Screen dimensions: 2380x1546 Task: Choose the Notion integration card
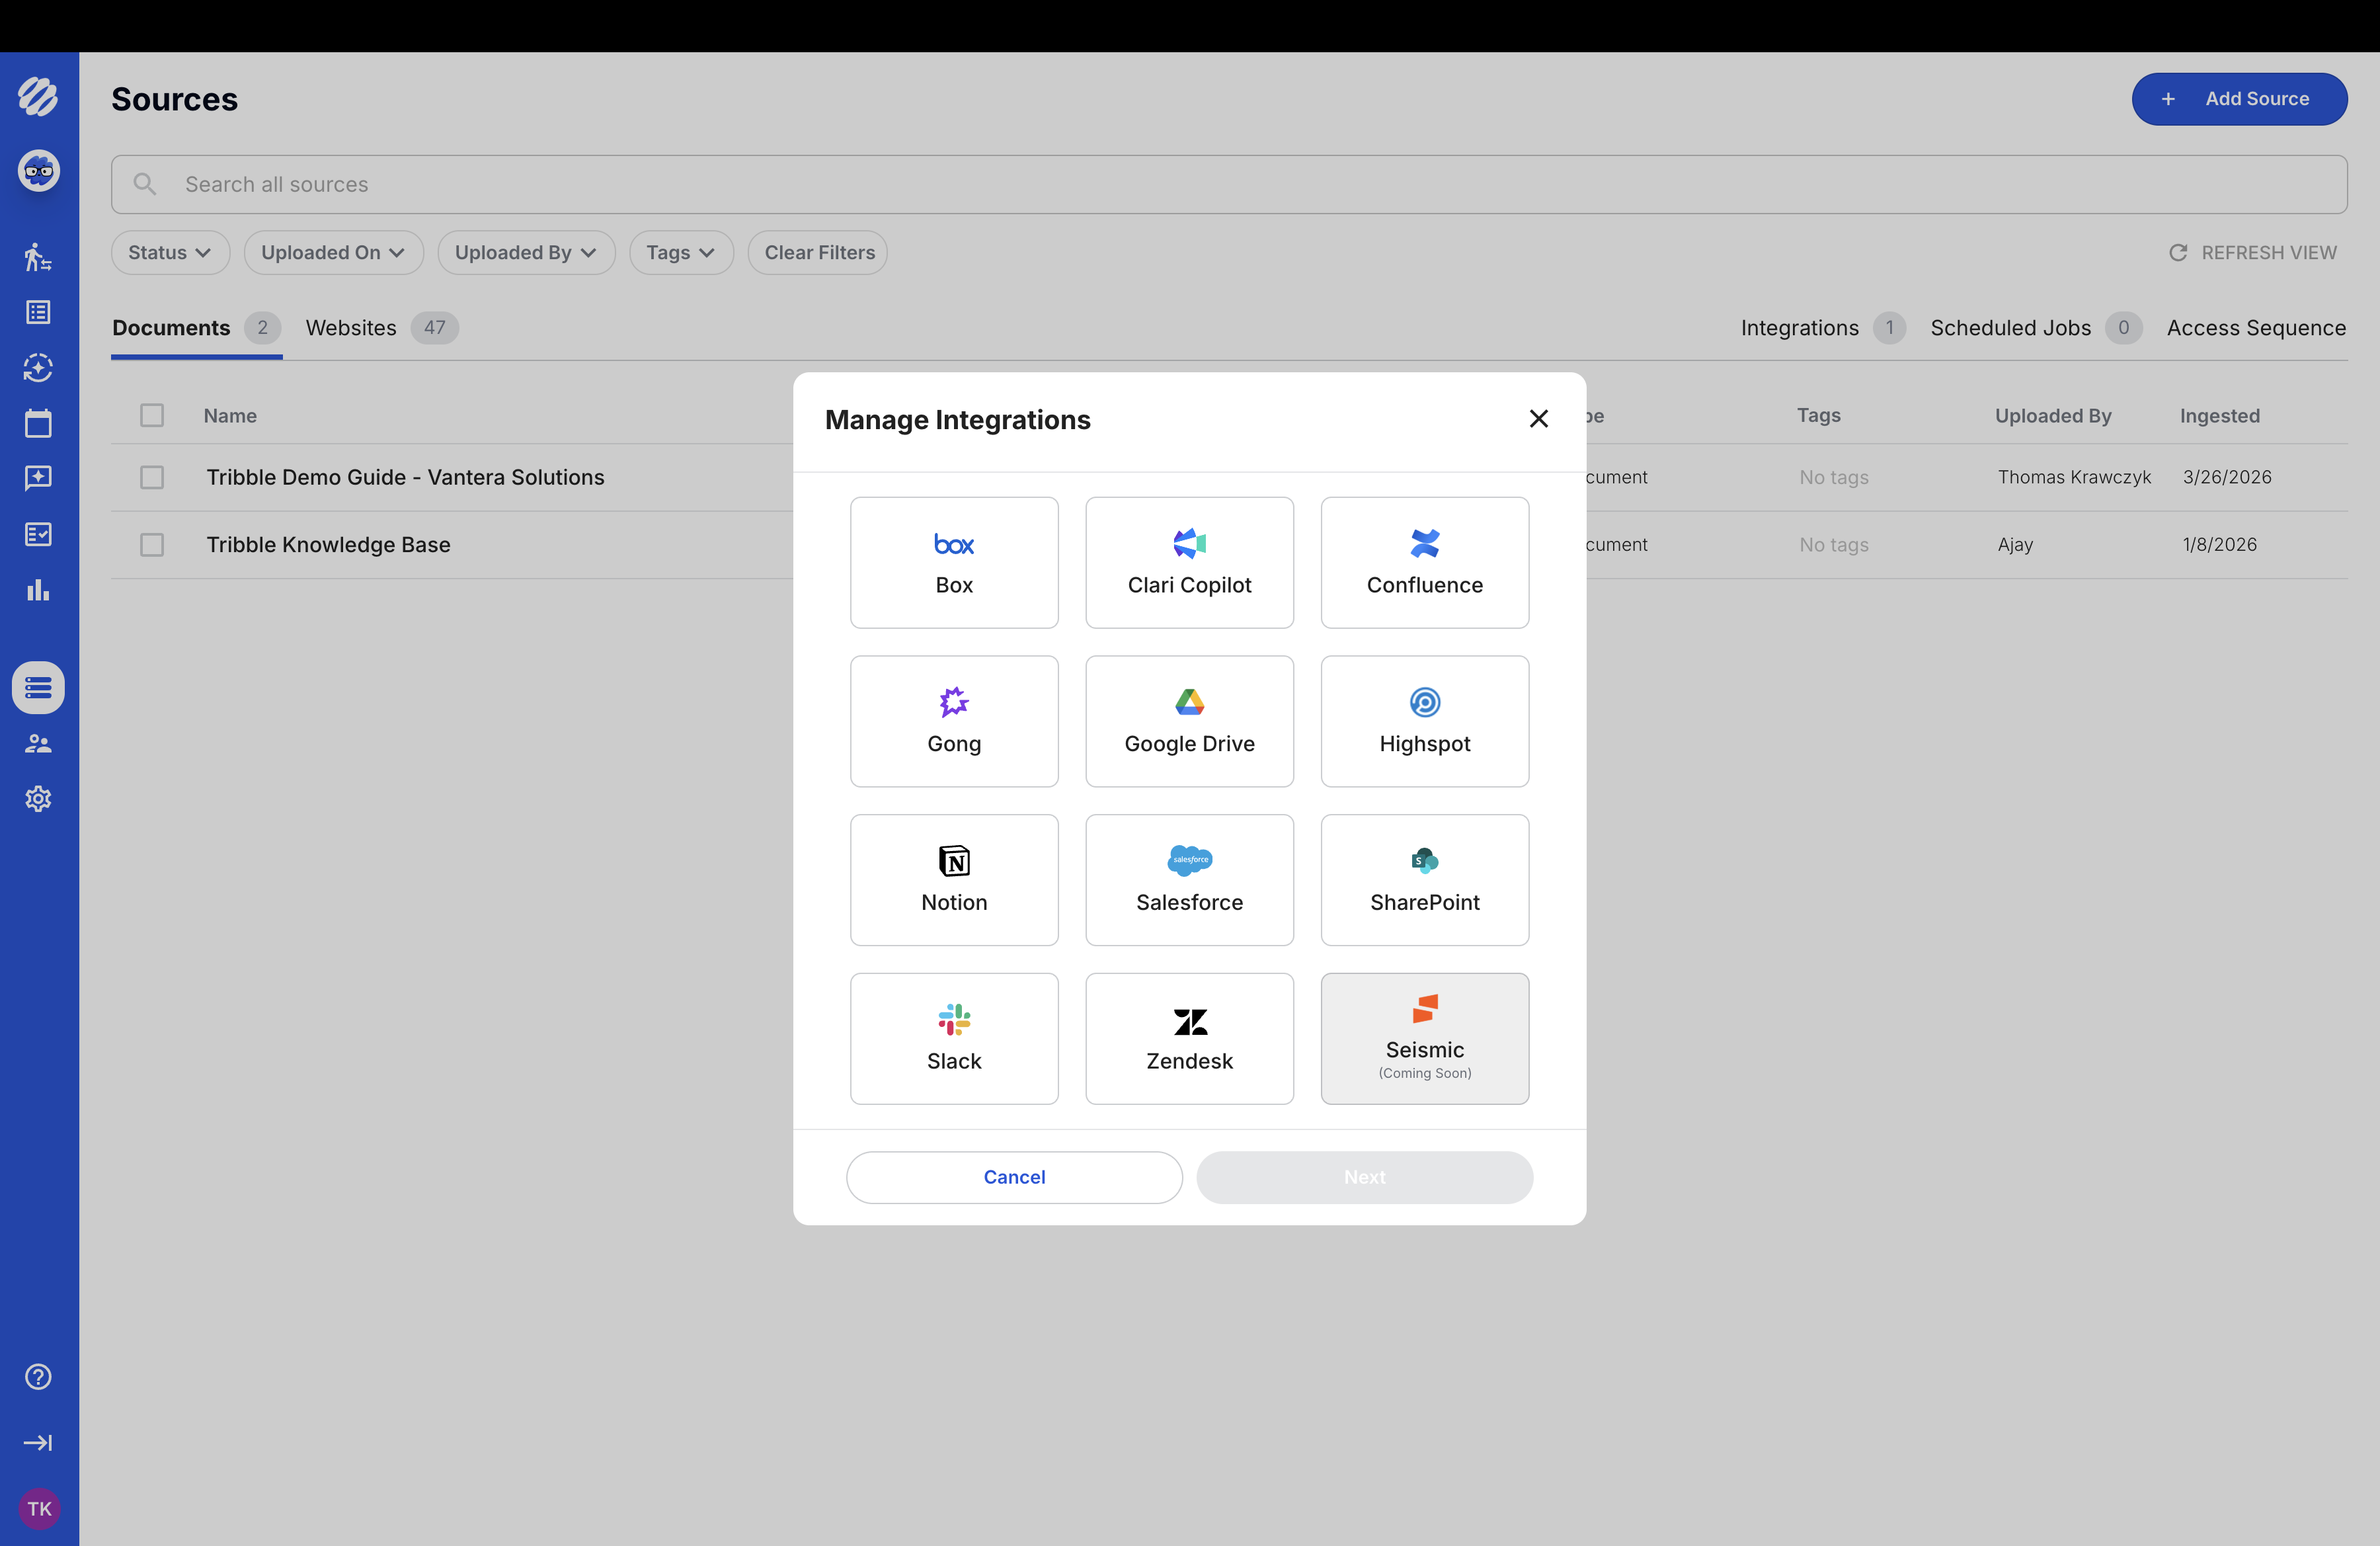954,880
